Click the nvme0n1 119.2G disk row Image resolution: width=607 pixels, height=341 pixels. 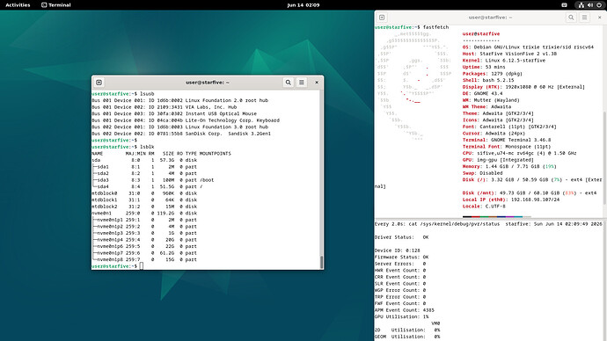pyautogui.click(x=144, y=213)
